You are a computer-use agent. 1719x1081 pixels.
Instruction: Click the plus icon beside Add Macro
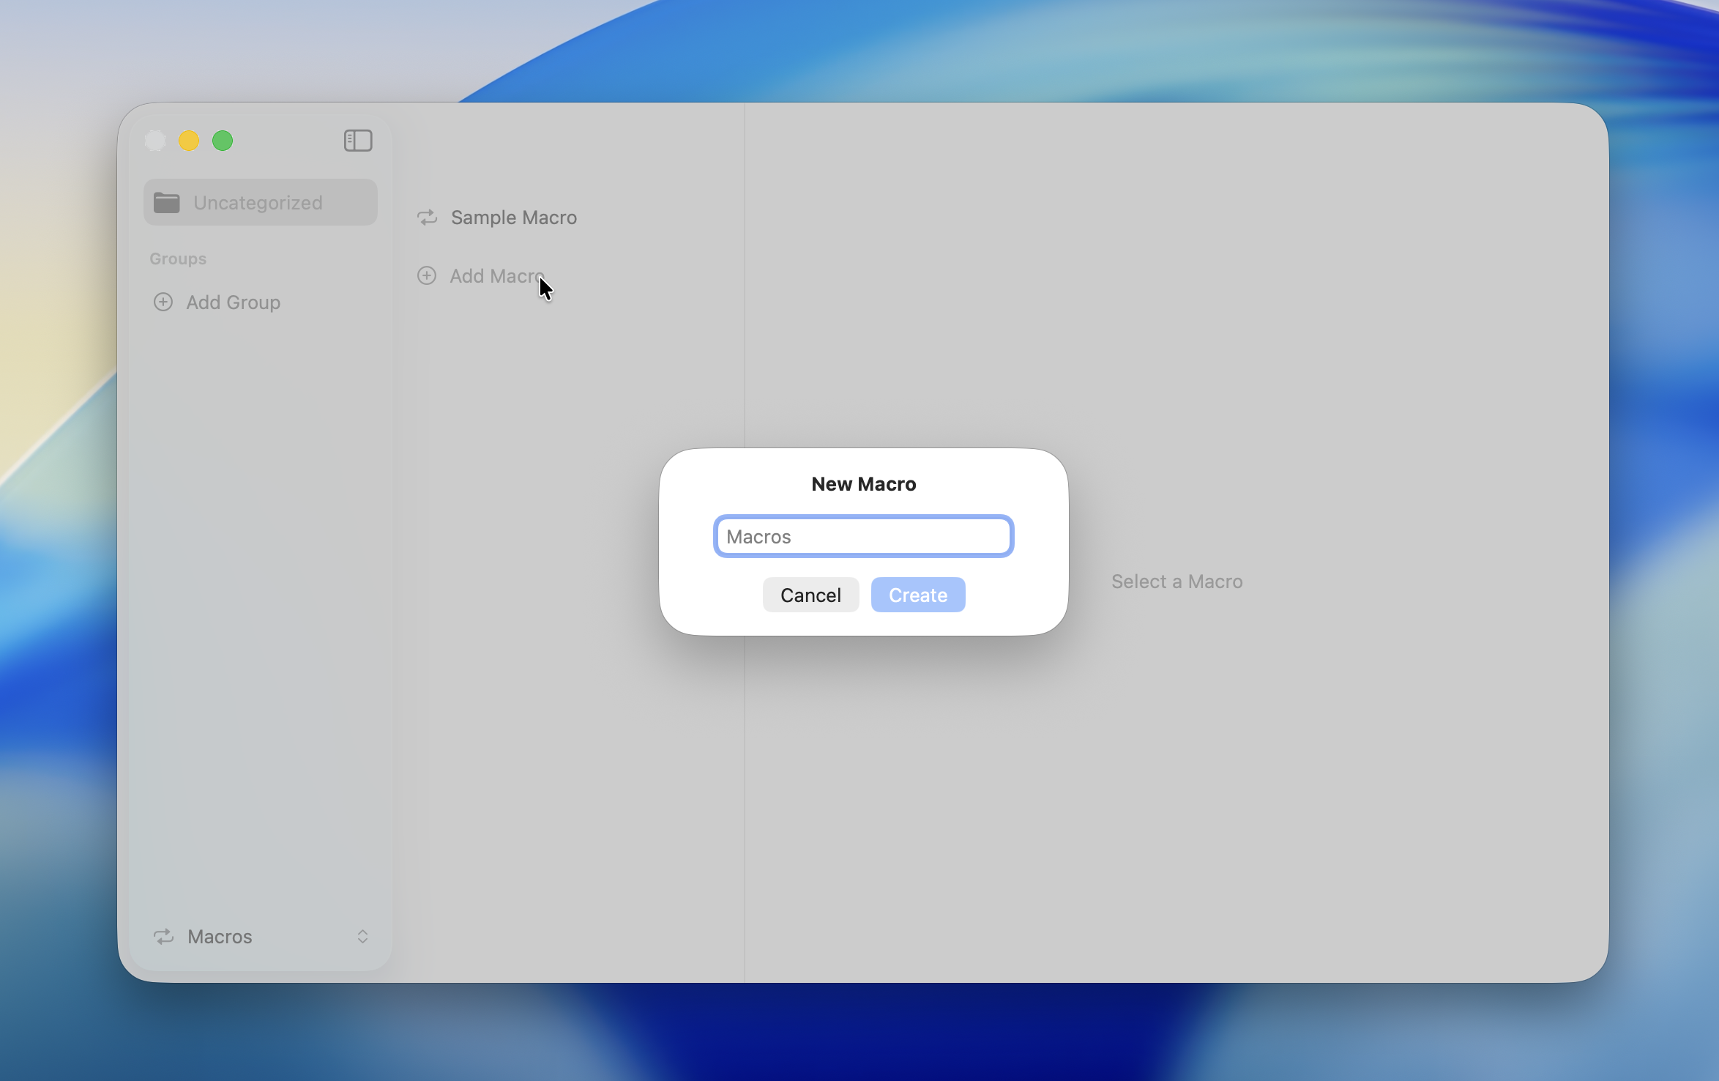428,275
